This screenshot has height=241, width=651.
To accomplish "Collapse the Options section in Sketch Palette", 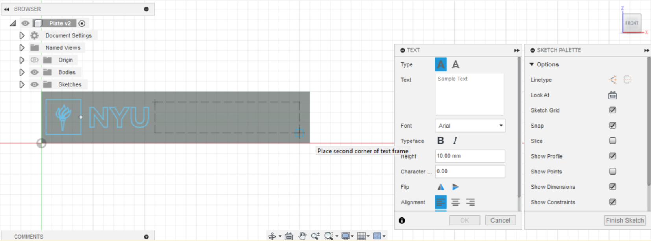I will (532, 64).
